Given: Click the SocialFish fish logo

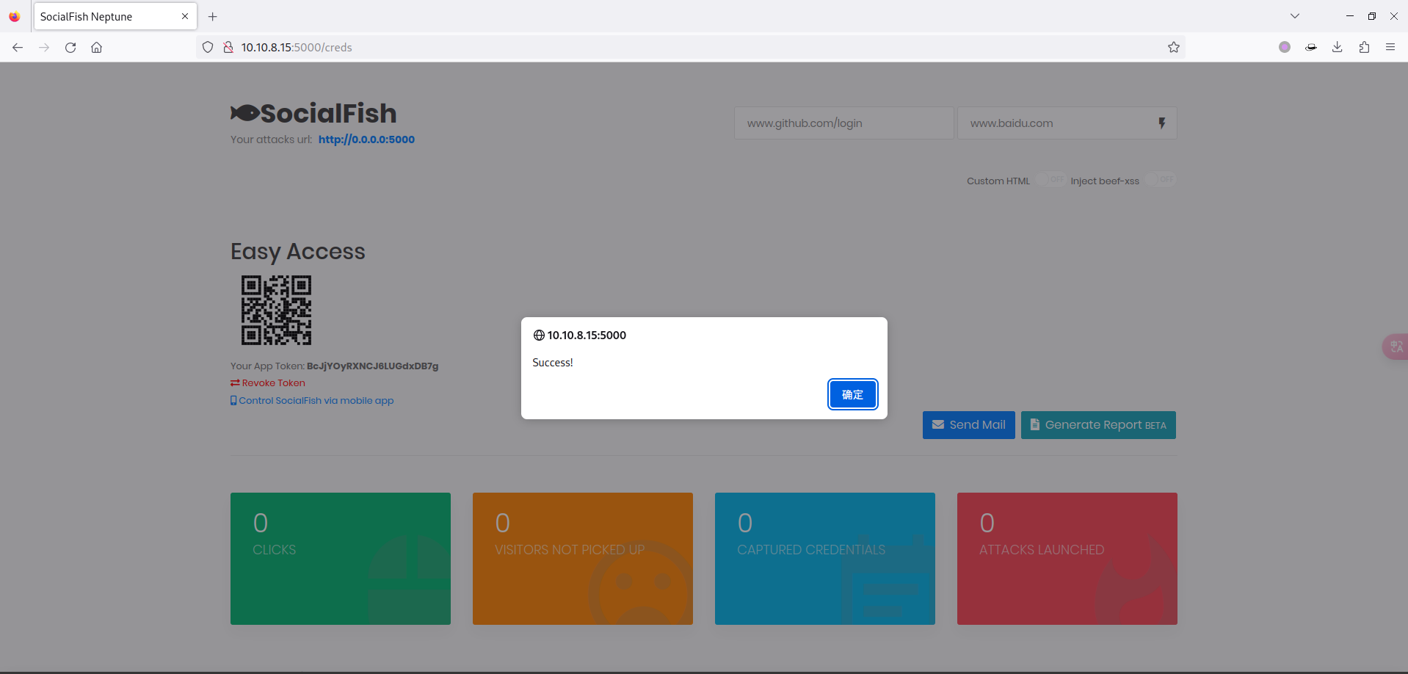Looking at the screenshot, I should click(x=245, y=113).
